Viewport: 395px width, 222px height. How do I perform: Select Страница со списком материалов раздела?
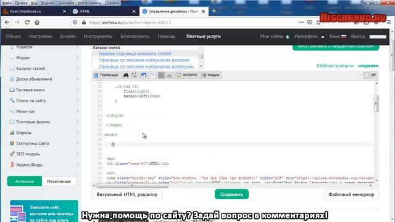(144, 60)
